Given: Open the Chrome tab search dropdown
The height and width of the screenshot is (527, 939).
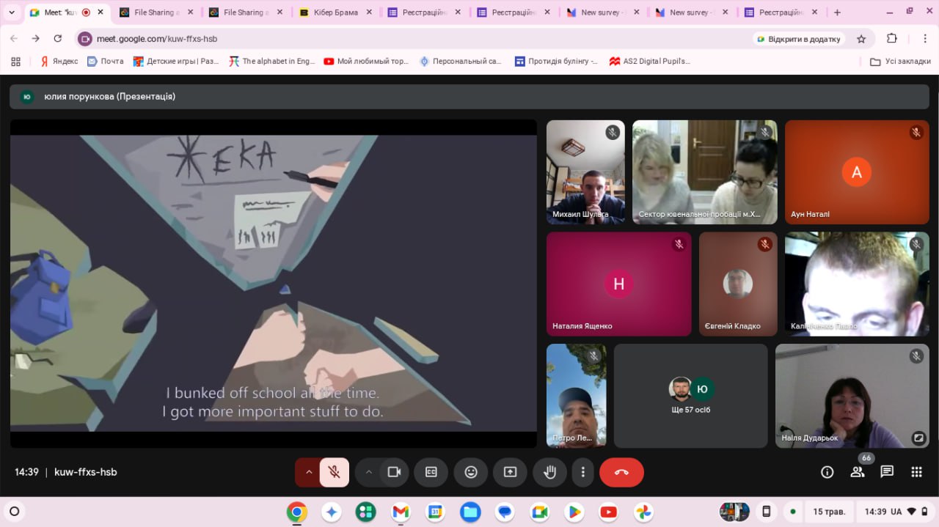Looking at the screenshot, I should pyautogui.click(x=11, y=12).
